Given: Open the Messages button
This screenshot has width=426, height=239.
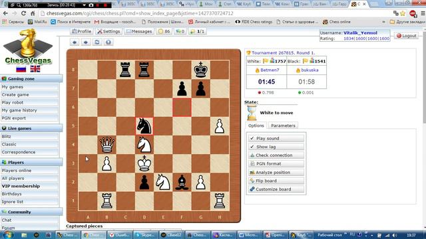Looking at the screenshot, I should pyautogui.click(x=139, y=31).
